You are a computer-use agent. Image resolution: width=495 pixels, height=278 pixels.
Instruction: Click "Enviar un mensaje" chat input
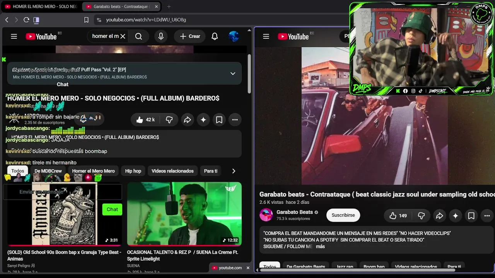(x=62, y=192)
